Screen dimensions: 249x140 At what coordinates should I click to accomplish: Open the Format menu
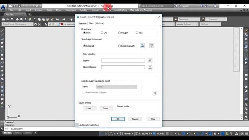pyautogui.click(x=39, y=10)
